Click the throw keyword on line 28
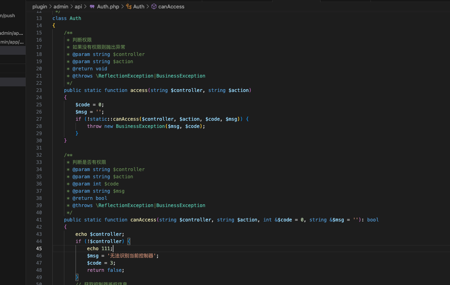 point(94,126)
